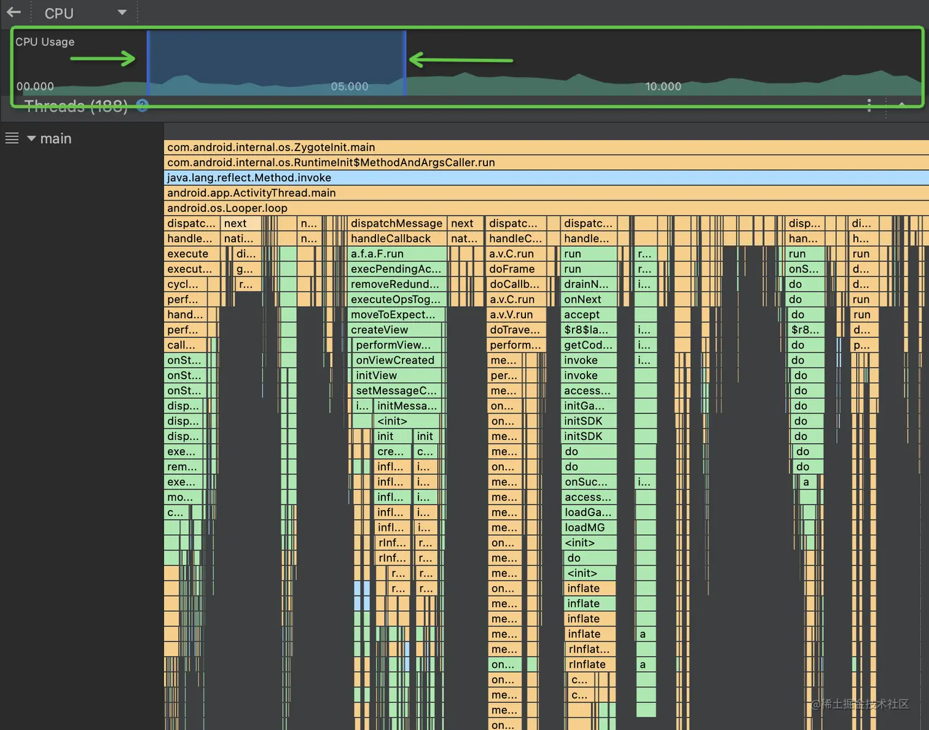This screenshot has width=929, height=730.
Task: Select the onViewCreated frame
Action: tap(398, 360)
